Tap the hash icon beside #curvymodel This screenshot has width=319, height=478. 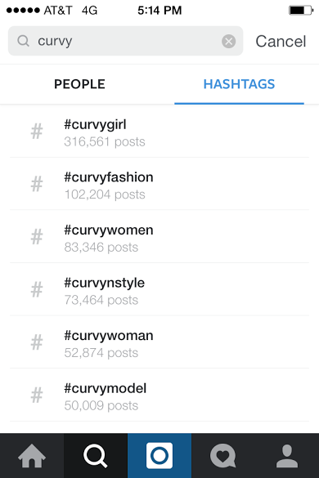(37, 395)
